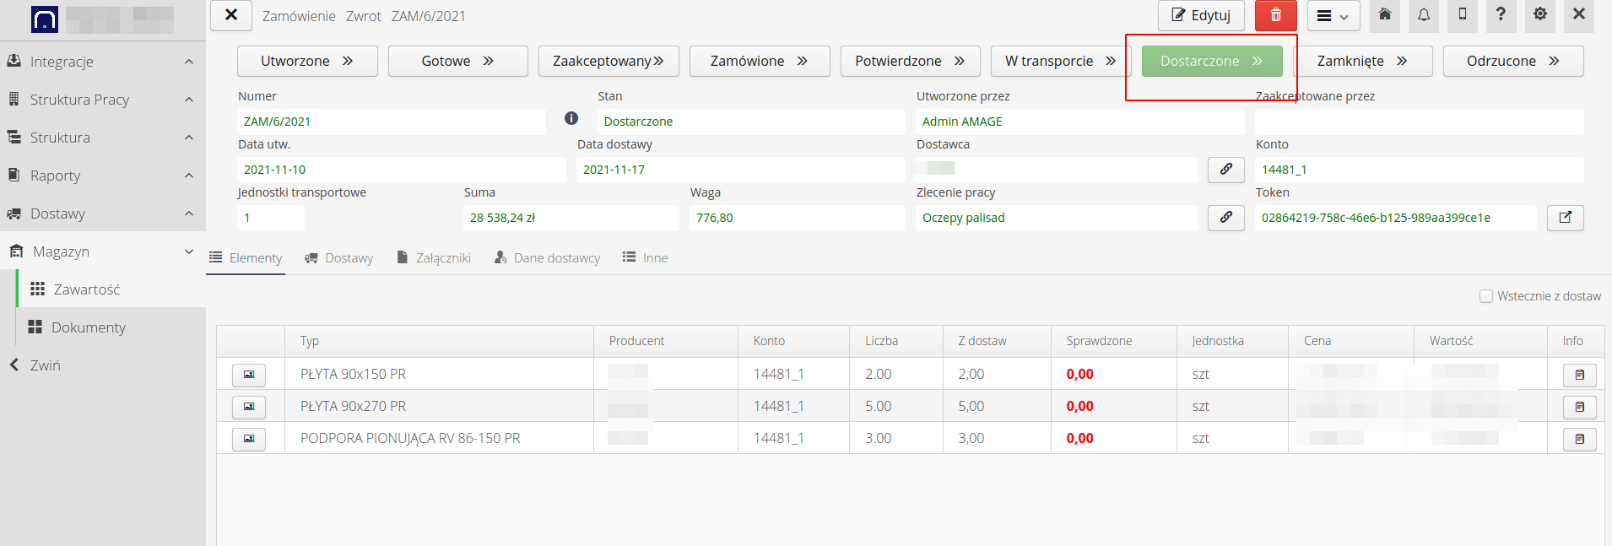1612x546 pixels.
Task: Click image icon for PŁYTA 90x150 PR row
Action: pyautogui.click(x=249, y=375)
